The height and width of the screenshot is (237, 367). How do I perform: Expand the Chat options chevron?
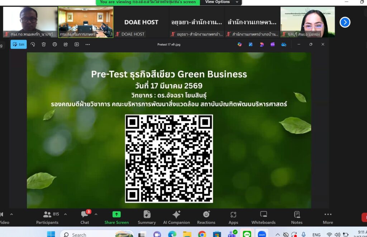(x=96, y=214)
